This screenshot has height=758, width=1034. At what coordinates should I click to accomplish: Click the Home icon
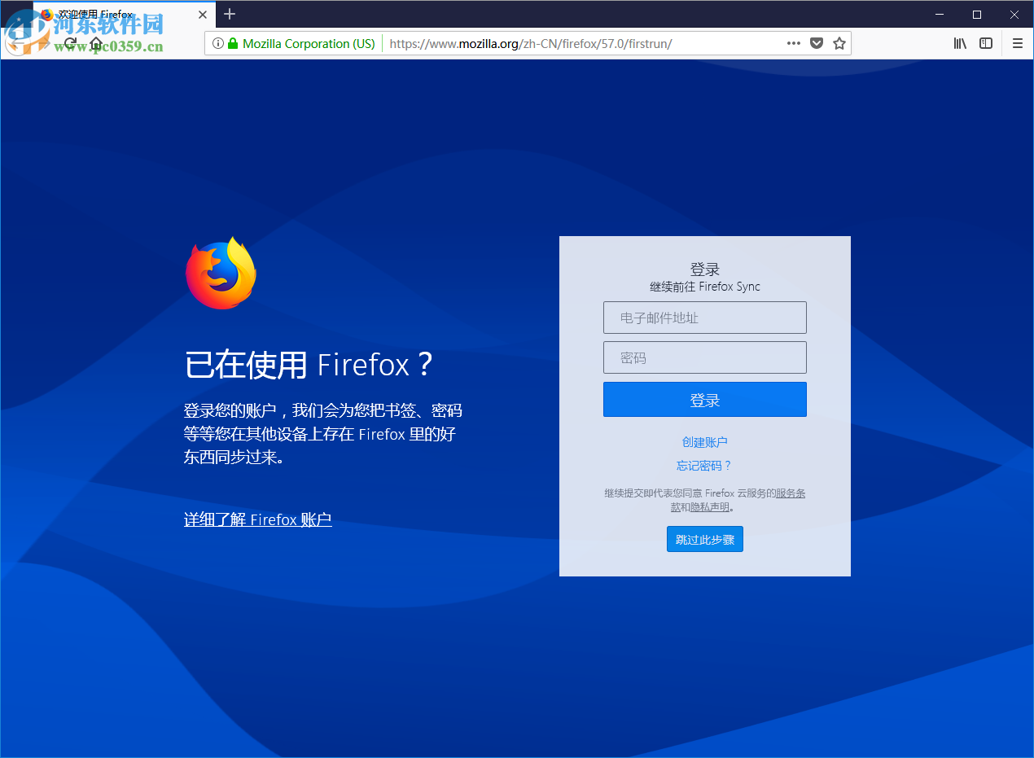point(96,43)
